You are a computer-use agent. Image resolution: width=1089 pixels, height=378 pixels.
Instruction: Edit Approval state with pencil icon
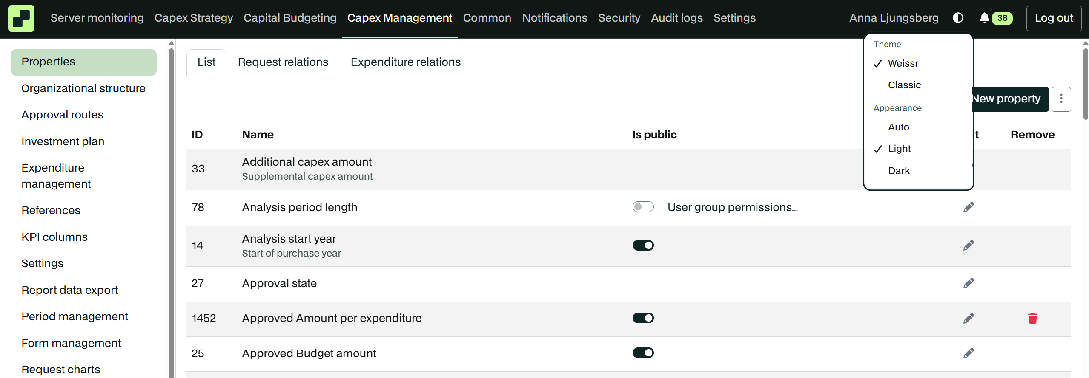point(969,283)
